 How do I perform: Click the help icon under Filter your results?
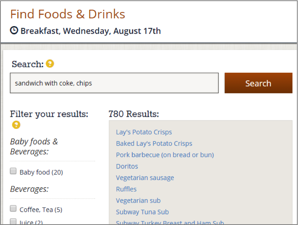(x=16, y=125)
